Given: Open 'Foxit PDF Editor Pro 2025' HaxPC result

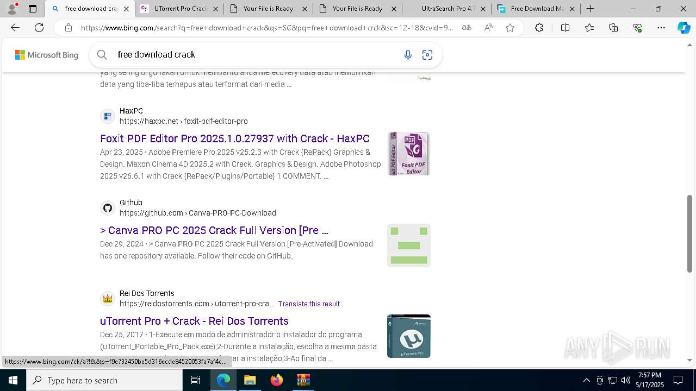Looking at the screenshot, I should coord(235,138).
